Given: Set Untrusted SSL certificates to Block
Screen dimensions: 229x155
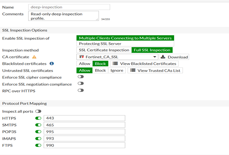Looking at the screenshot, I should 100,70.
